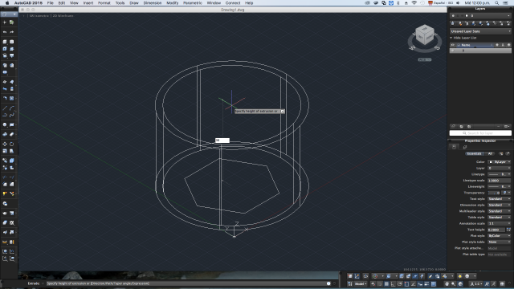Select the Move tool in the tool palette
The image size is (514, 289).
[5, 144]
